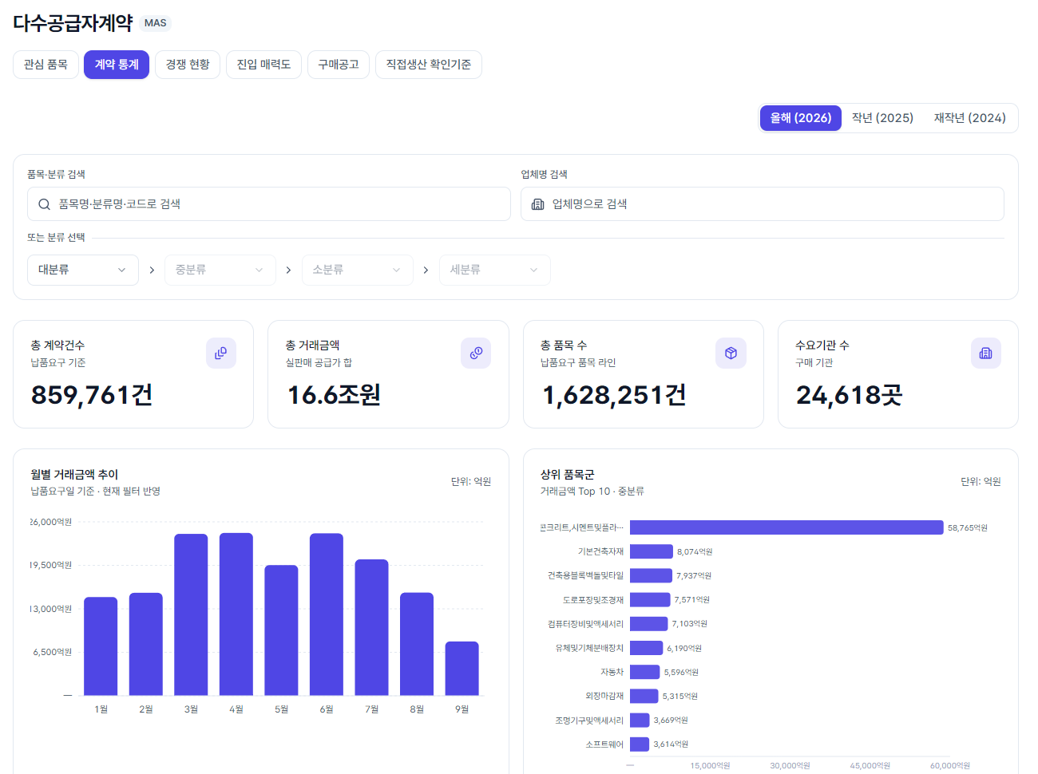Viewport: 1038px width, 774px height.
Task: Open the 직접생산 확인기준 tab
Action: 429,65
